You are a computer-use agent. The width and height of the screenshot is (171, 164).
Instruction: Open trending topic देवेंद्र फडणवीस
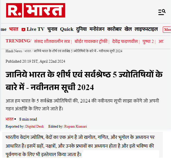click(x=125, y=41)
